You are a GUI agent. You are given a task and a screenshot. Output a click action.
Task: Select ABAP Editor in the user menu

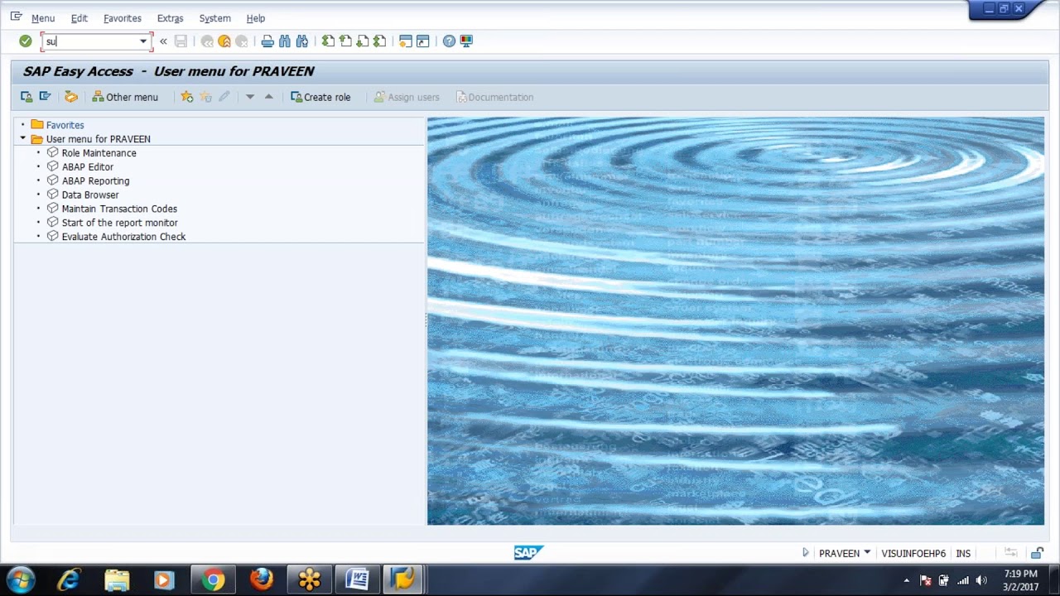[x=87, y=167]
